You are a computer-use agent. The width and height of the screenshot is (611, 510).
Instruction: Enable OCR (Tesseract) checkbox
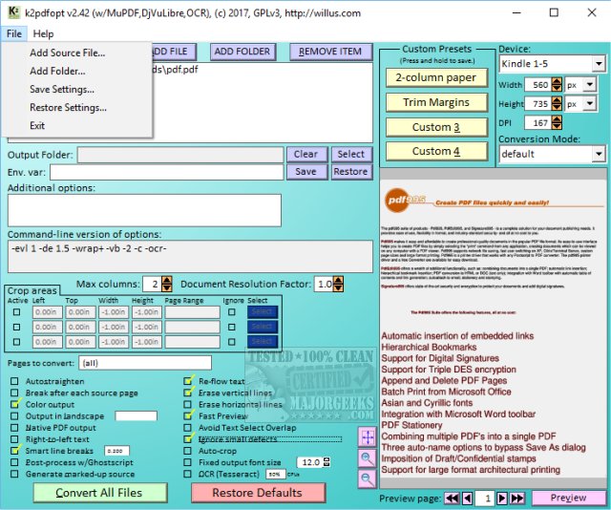[x=188, y=474]
